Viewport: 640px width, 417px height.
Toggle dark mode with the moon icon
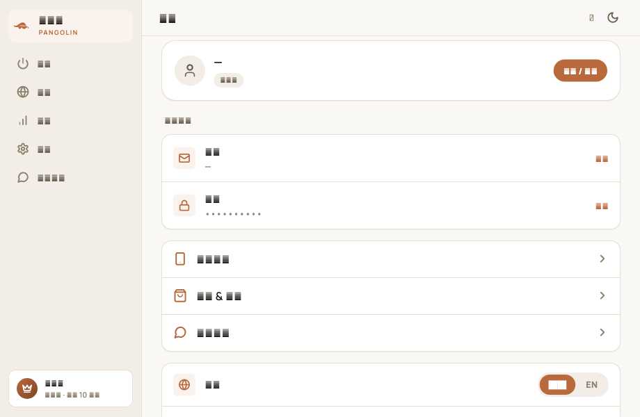pos(613,17)
